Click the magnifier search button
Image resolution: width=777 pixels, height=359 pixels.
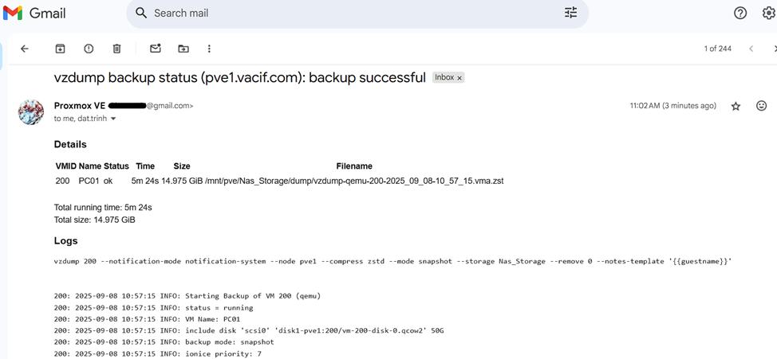(x=141, y=13)
